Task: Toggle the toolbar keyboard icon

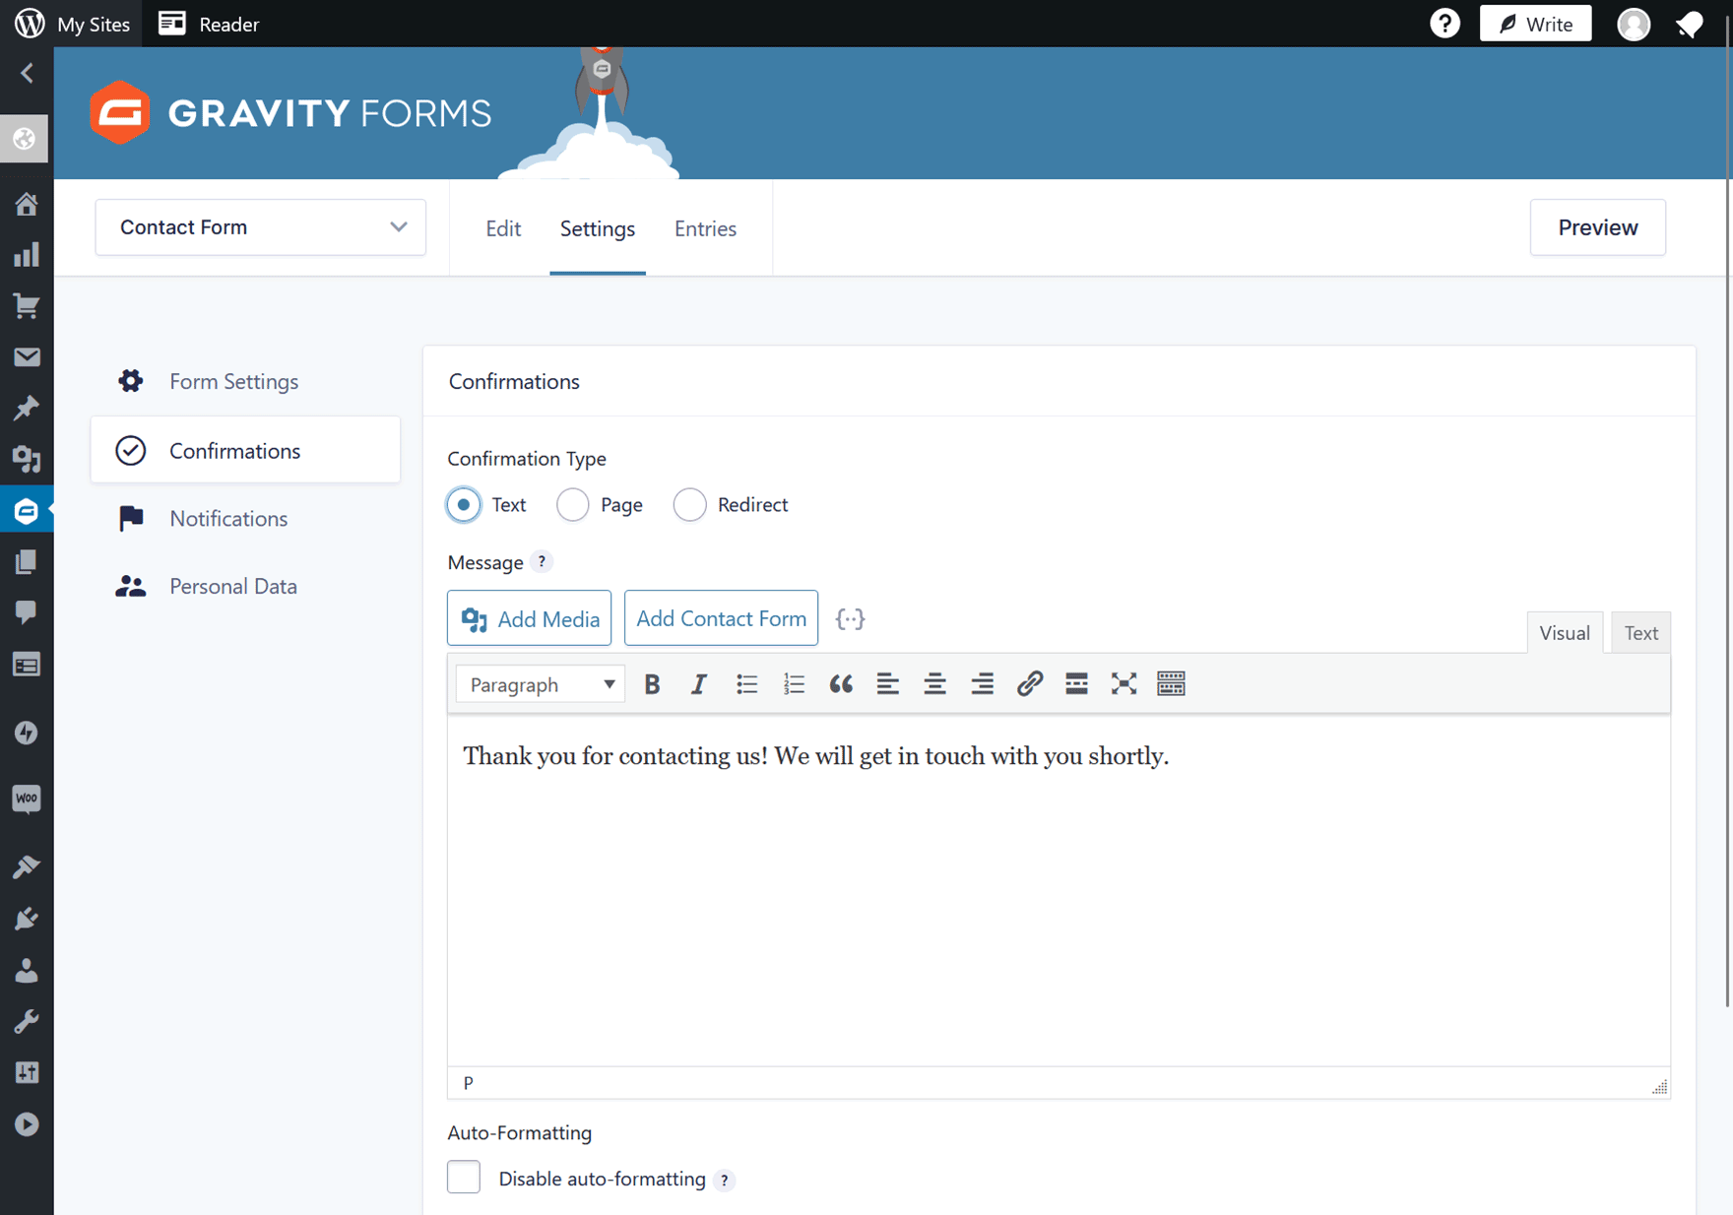Action: [1172, 684]
